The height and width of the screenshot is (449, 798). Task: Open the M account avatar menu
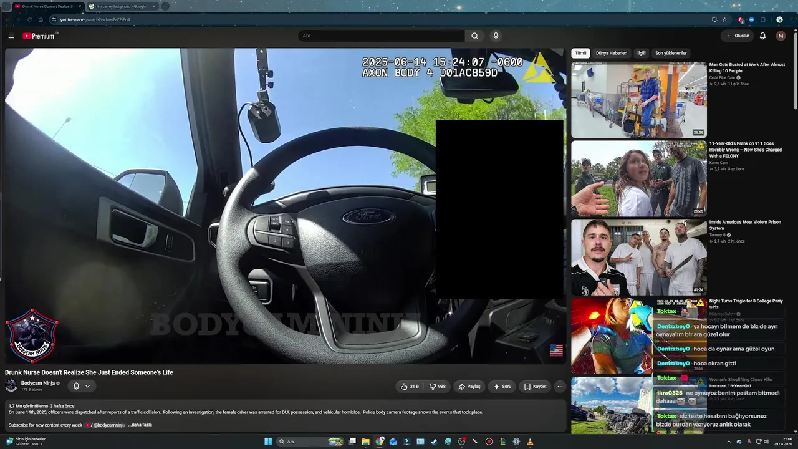point(781,36)
